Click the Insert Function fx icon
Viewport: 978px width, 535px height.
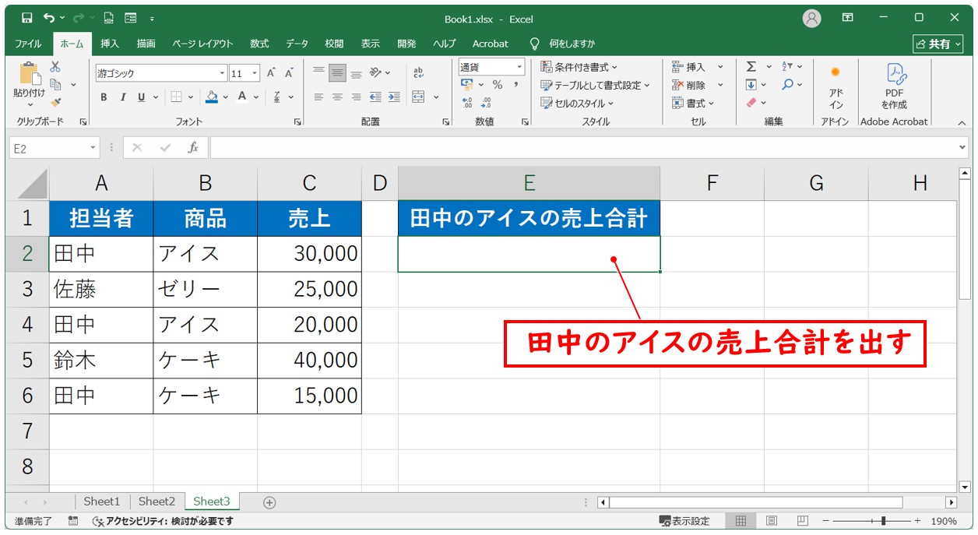pos(193,147)
